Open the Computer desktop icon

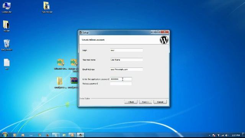7,7
